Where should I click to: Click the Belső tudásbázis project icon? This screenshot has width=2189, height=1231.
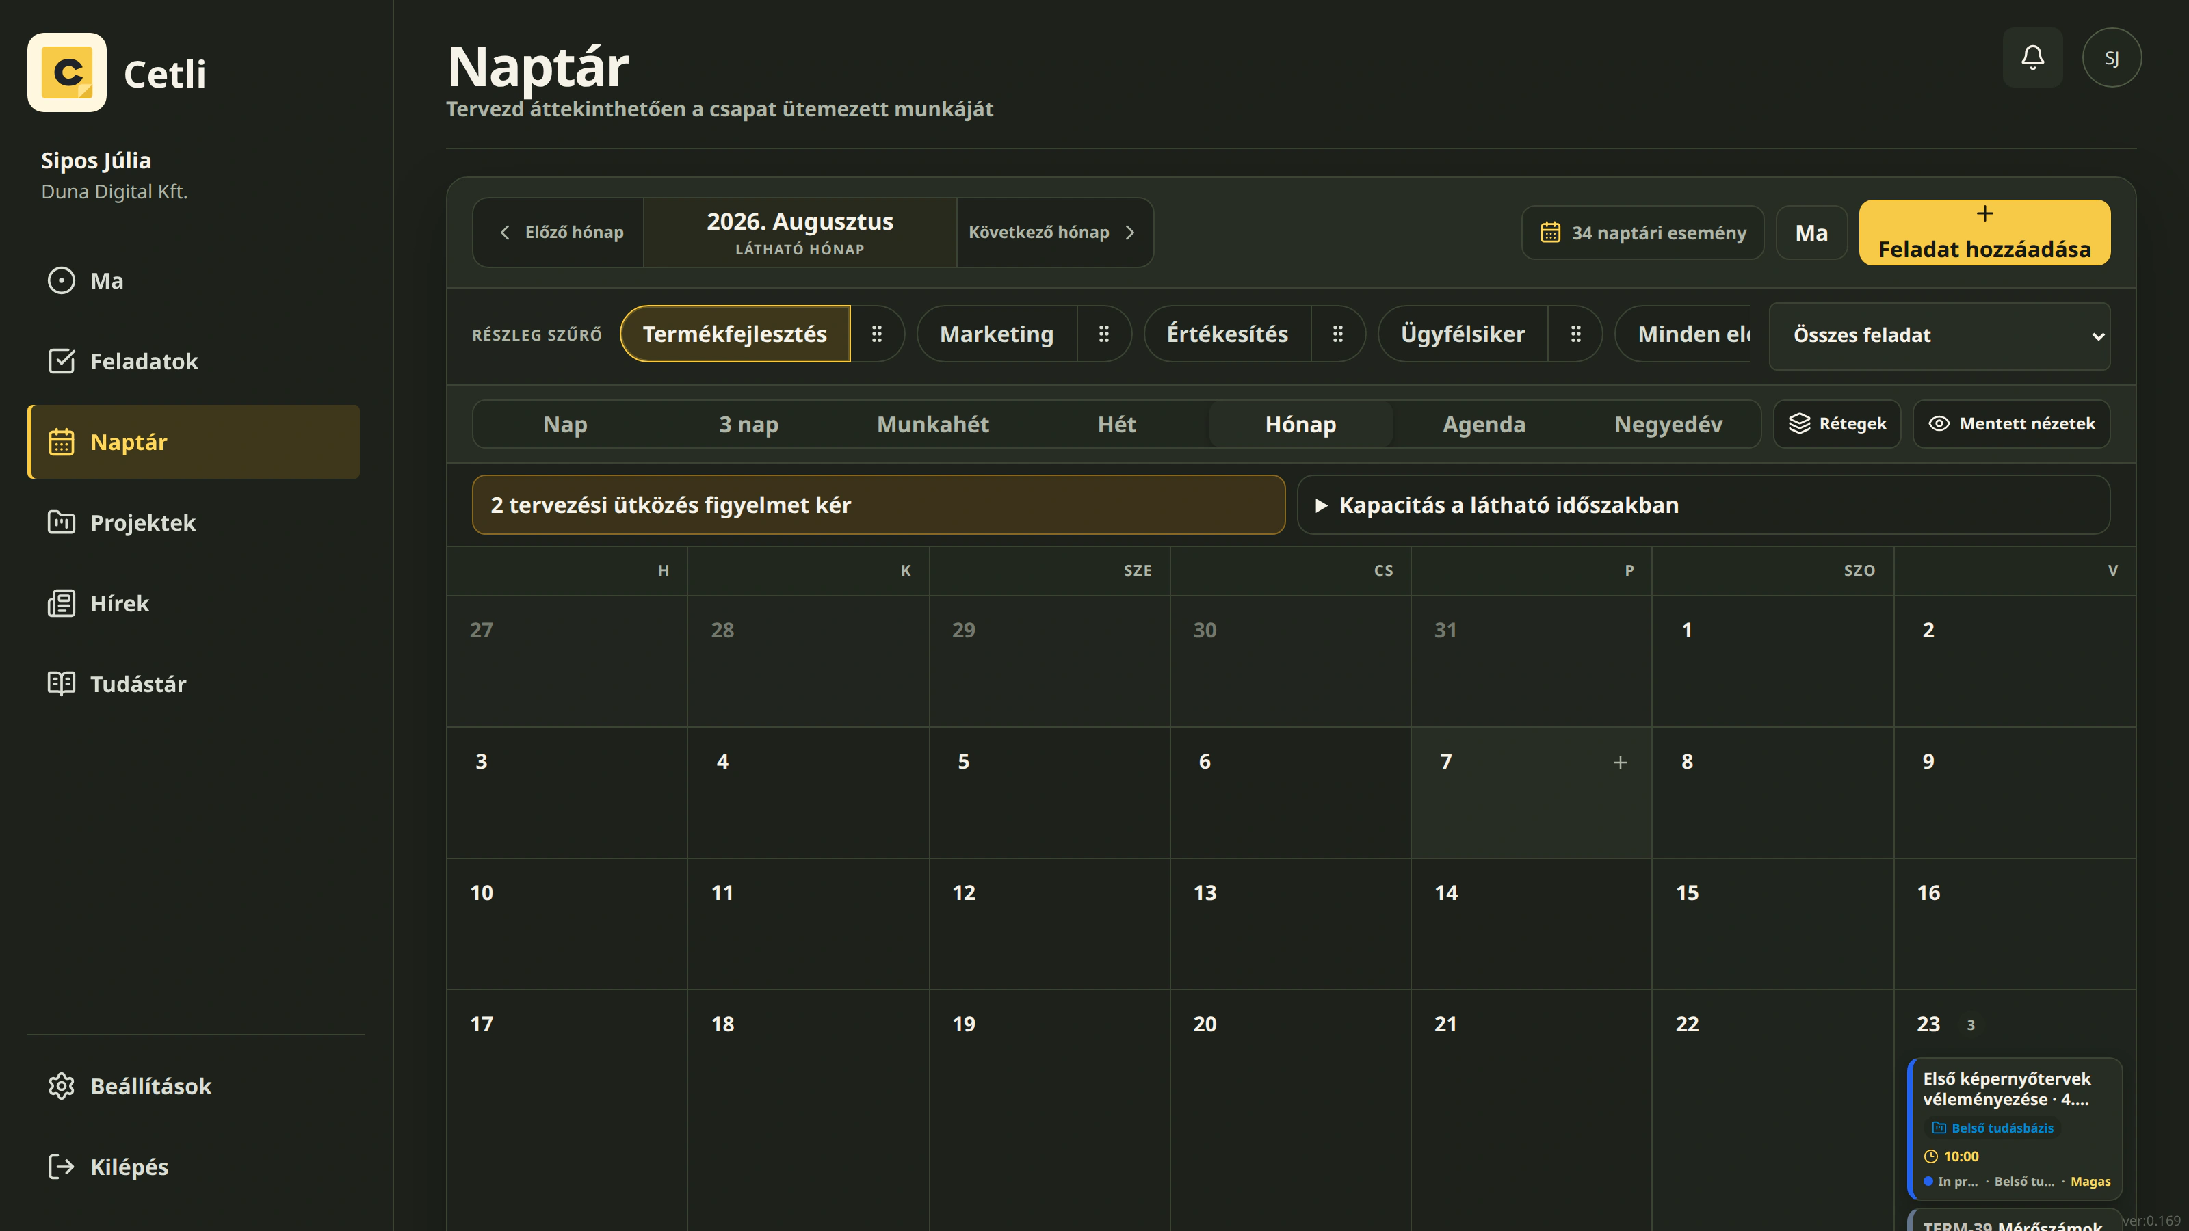coord(1939,1128)
